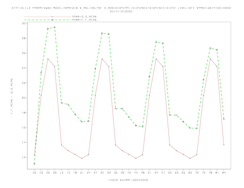Select green F.F_MEAN data point at hour 84
The height and width of the screenshot is (188, 244).
click(224, 119)
